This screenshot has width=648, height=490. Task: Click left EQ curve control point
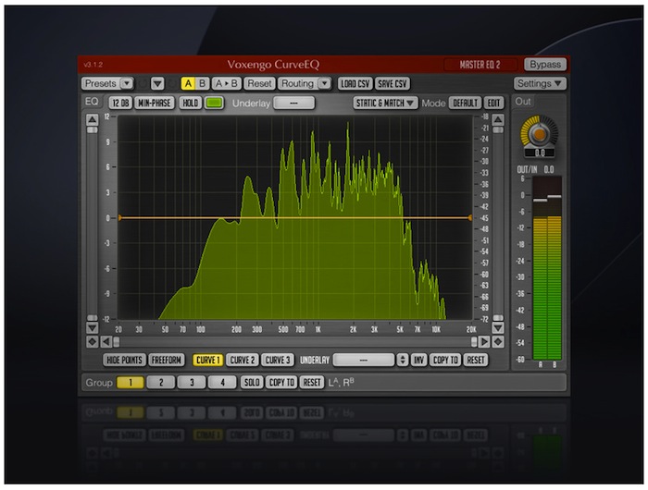(x=119, y=217)
